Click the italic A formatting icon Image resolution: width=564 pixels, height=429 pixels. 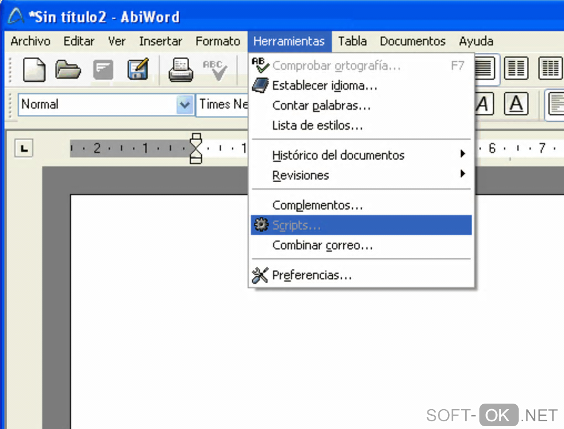click(x=484, y=104)
